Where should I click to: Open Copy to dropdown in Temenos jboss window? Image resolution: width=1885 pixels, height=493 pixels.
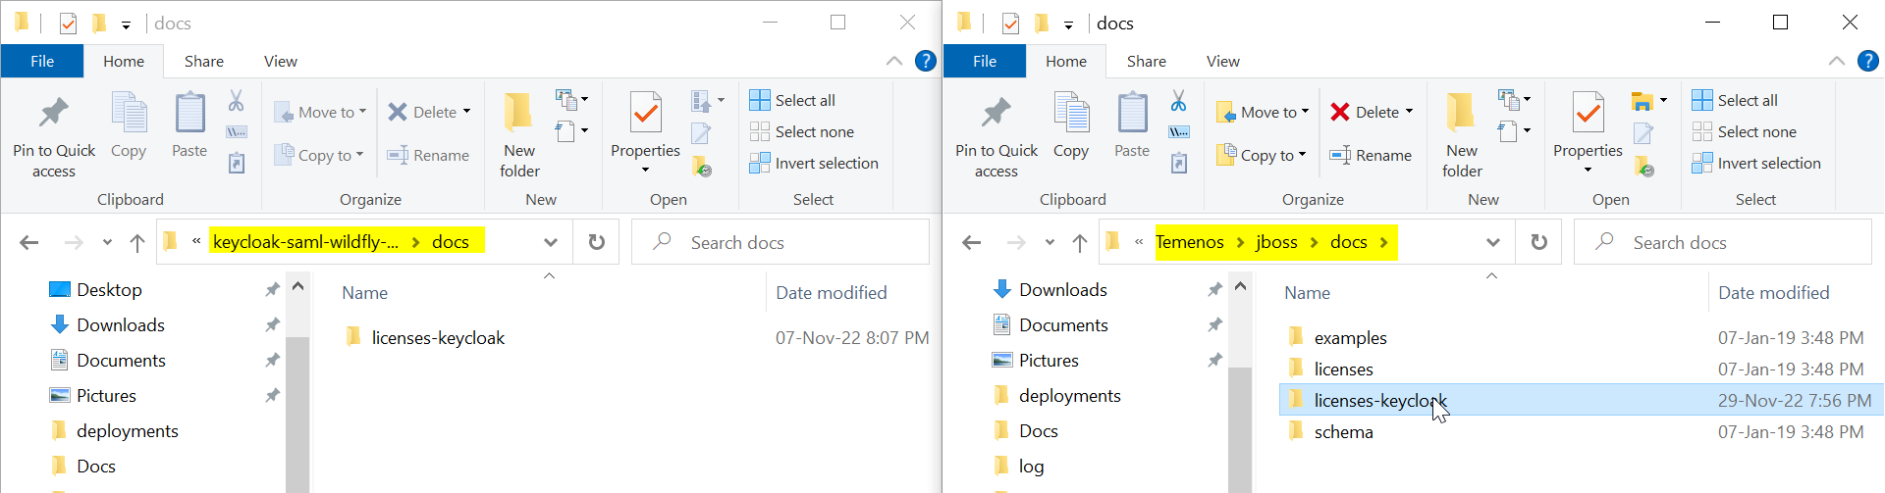click(x=1263, y=155)
